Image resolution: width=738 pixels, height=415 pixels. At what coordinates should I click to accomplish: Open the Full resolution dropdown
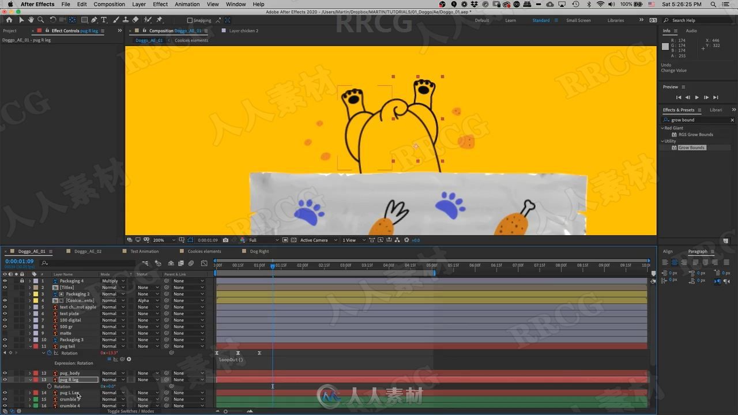(264, 240)
